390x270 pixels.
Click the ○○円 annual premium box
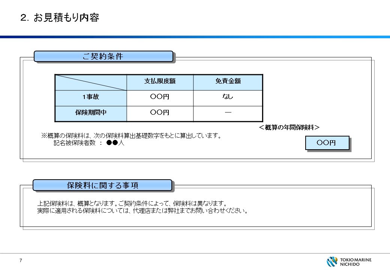pyautogui.click(x=327, y=143)
